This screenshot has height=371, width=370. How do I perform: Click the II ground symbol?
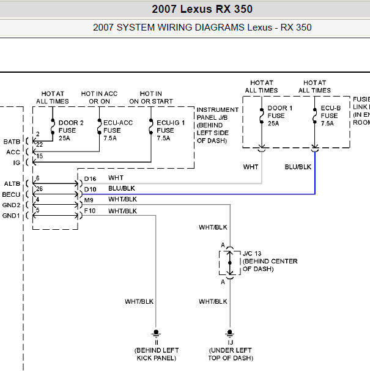[x=156, y=333]
